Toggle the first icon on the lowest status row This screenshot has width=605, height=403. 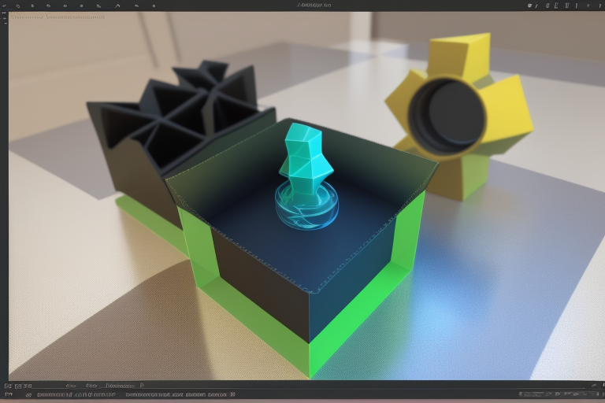(x=7, y=395)
